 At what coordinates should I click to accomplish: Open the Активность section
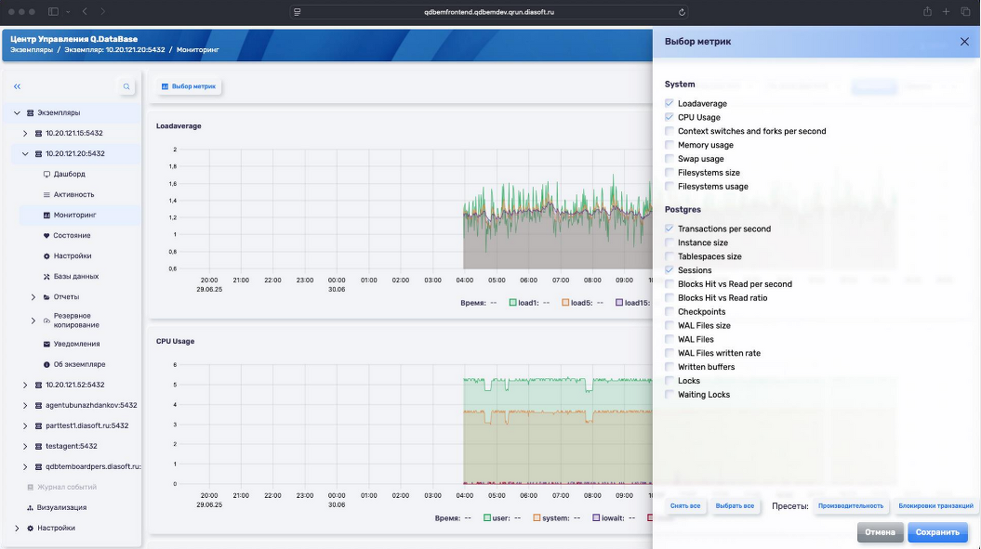click(73, 194)
